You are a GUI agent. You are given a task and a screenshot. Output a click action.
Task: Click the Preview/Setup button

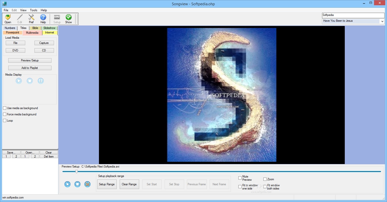(30, 60)
